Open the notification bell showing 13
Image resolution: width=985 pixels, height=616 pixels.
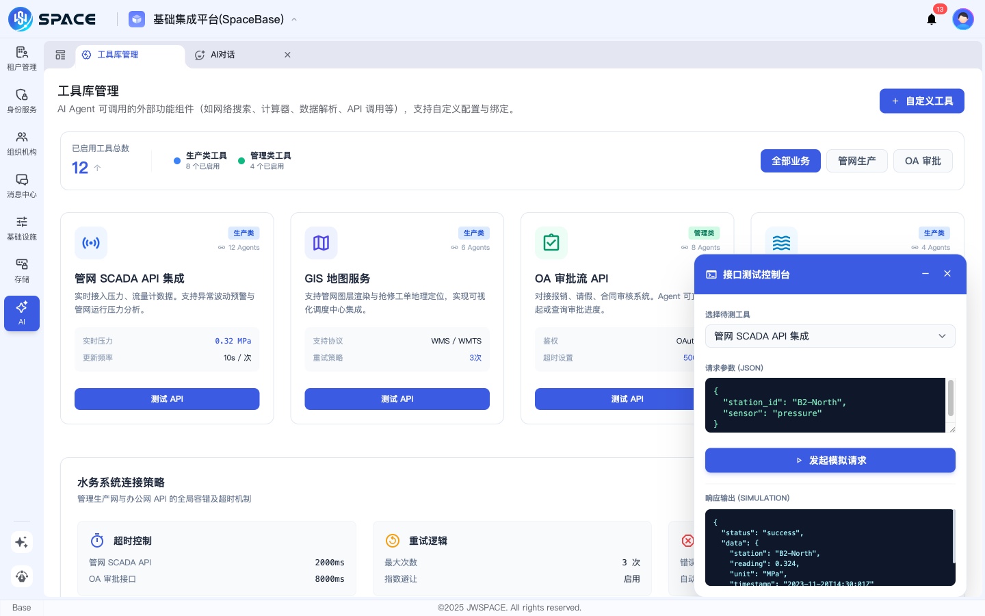click(x=932, y=19)
